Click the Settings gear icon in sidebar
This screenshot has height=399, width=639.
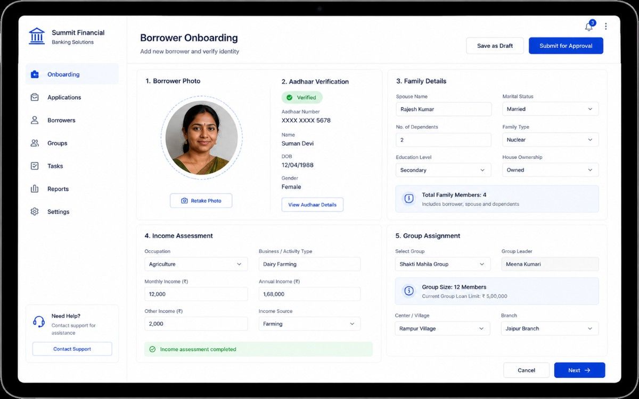35,211
